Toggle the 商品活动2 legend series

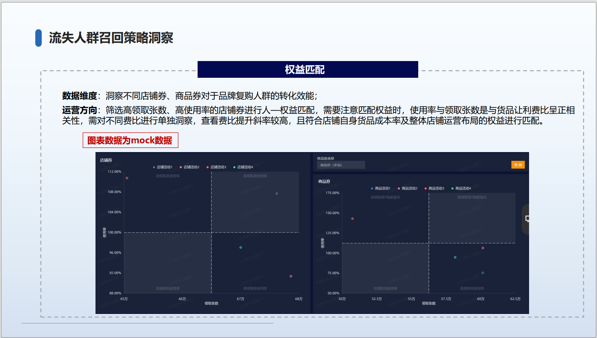click(407, 188)
